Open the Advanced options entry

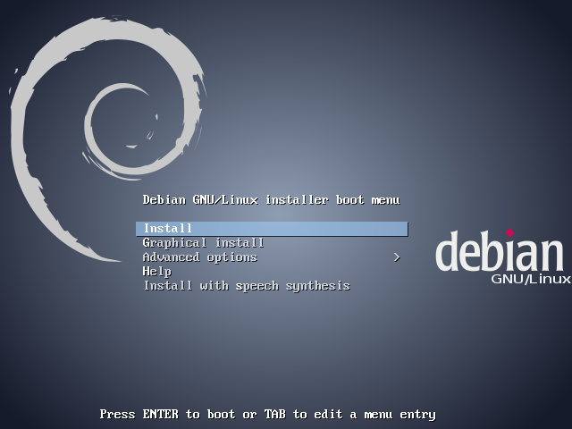coord(199,257)
